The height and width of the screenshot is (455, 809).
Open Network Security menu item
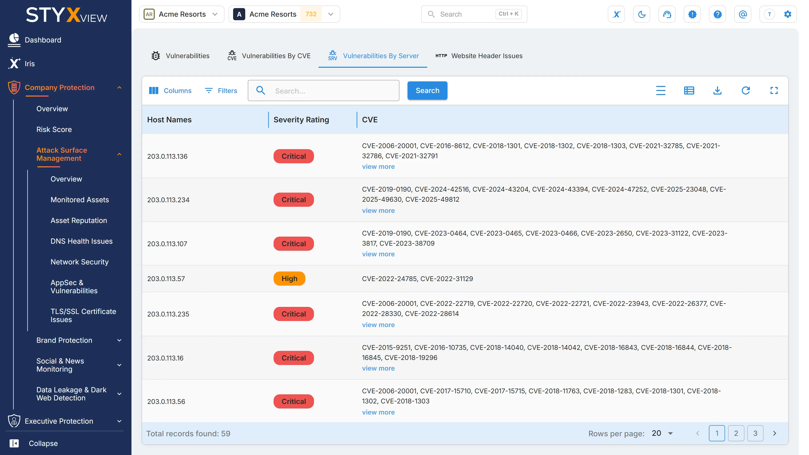(x=79, y=262)
